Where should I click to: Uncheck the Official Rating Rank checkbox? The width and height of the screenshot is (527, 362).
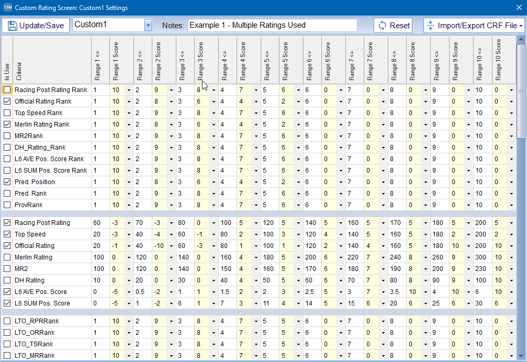(x=7, y=101)
